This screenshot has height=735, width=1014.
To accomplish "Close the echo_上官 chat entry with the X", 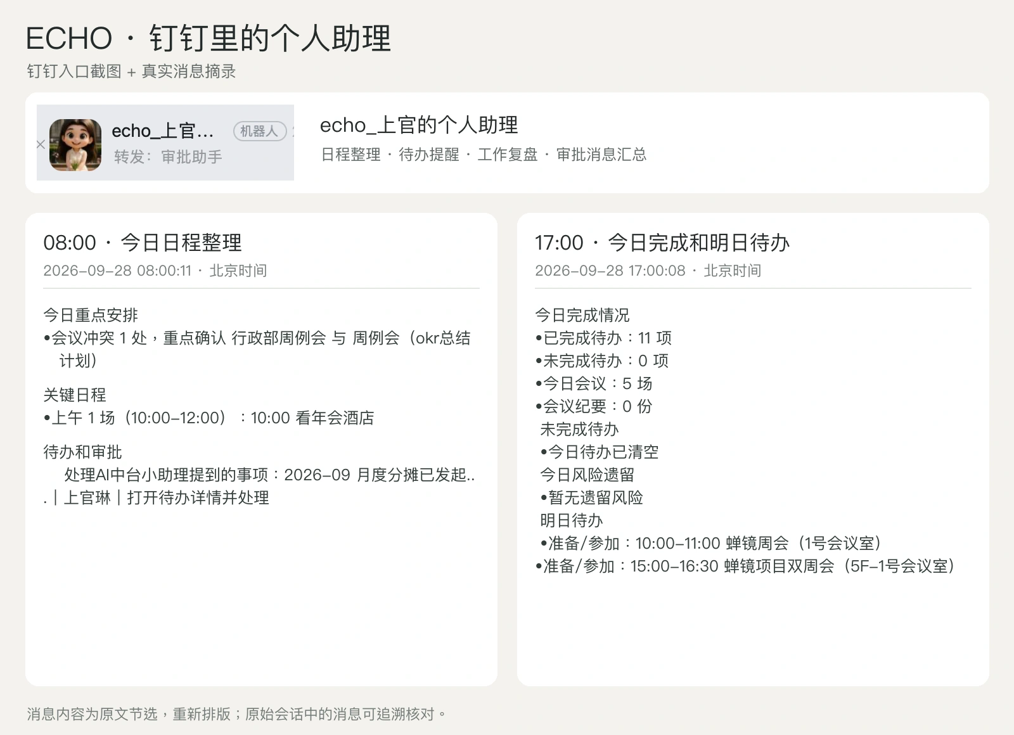I will click(41, 144).
